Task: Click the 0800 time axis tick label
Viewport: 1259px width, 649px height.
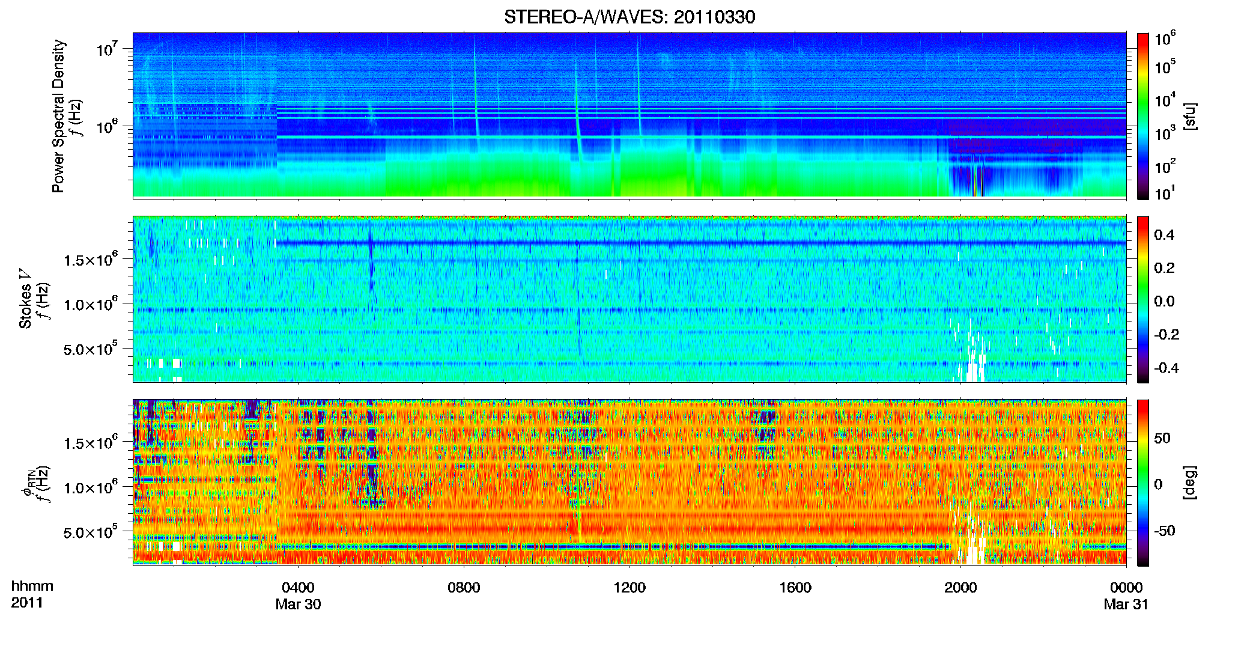Action: click(464, 588)
